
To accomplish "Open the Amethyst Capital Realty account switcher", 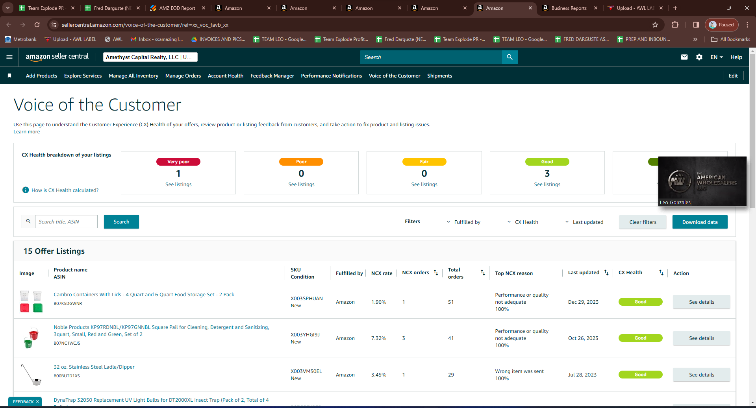I will pos(150,57).
